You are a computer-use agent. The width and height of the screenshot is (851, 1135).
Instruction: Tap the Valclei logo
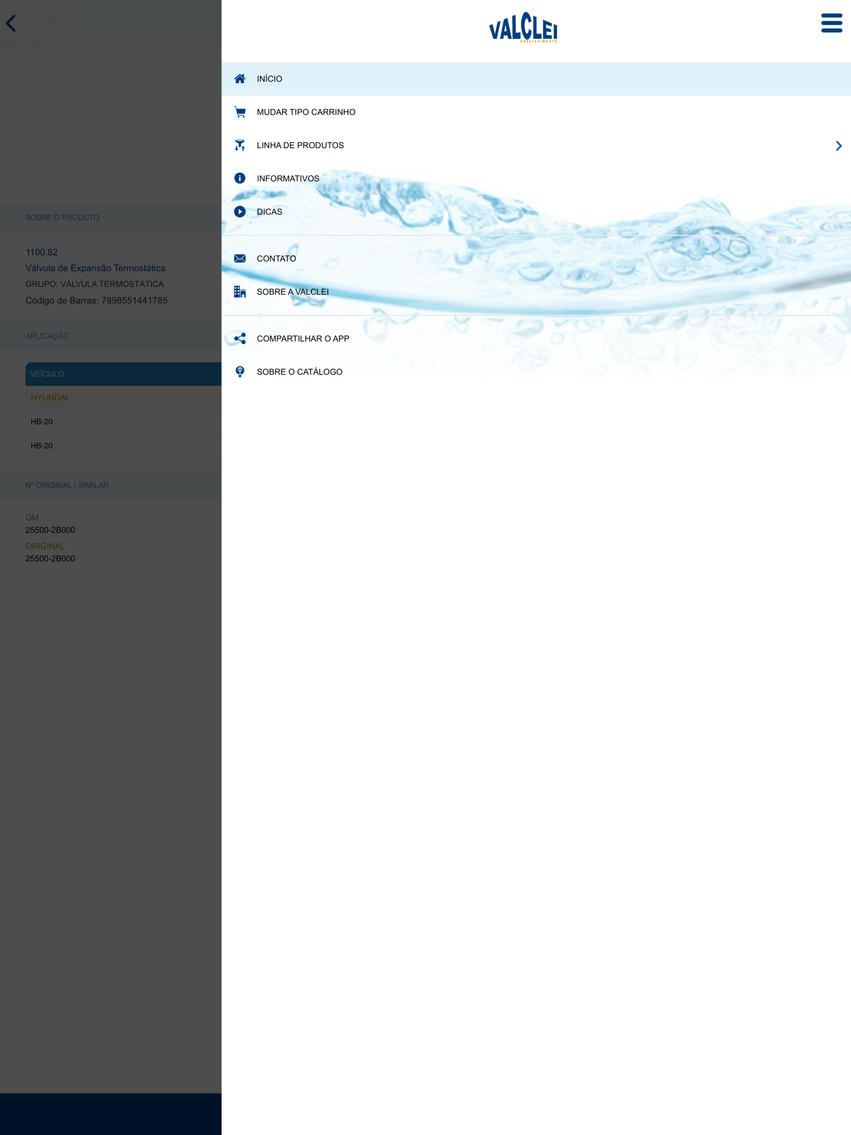click(x=523, y=27)
